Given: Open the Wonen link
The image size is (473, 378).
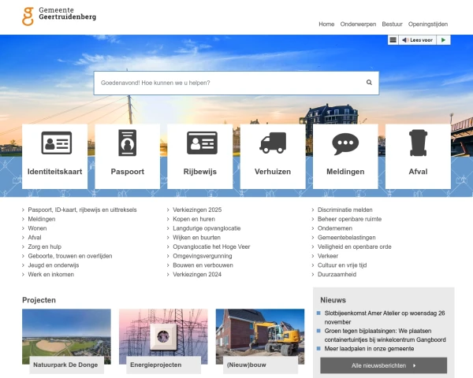Looking at the screenshot, I should (x=37, y=228).
